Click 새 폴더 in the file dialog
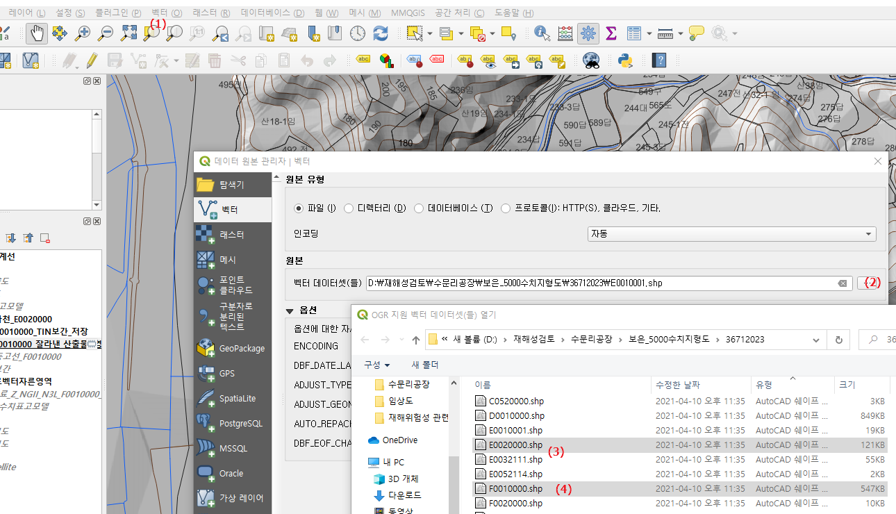 (425, 365)
